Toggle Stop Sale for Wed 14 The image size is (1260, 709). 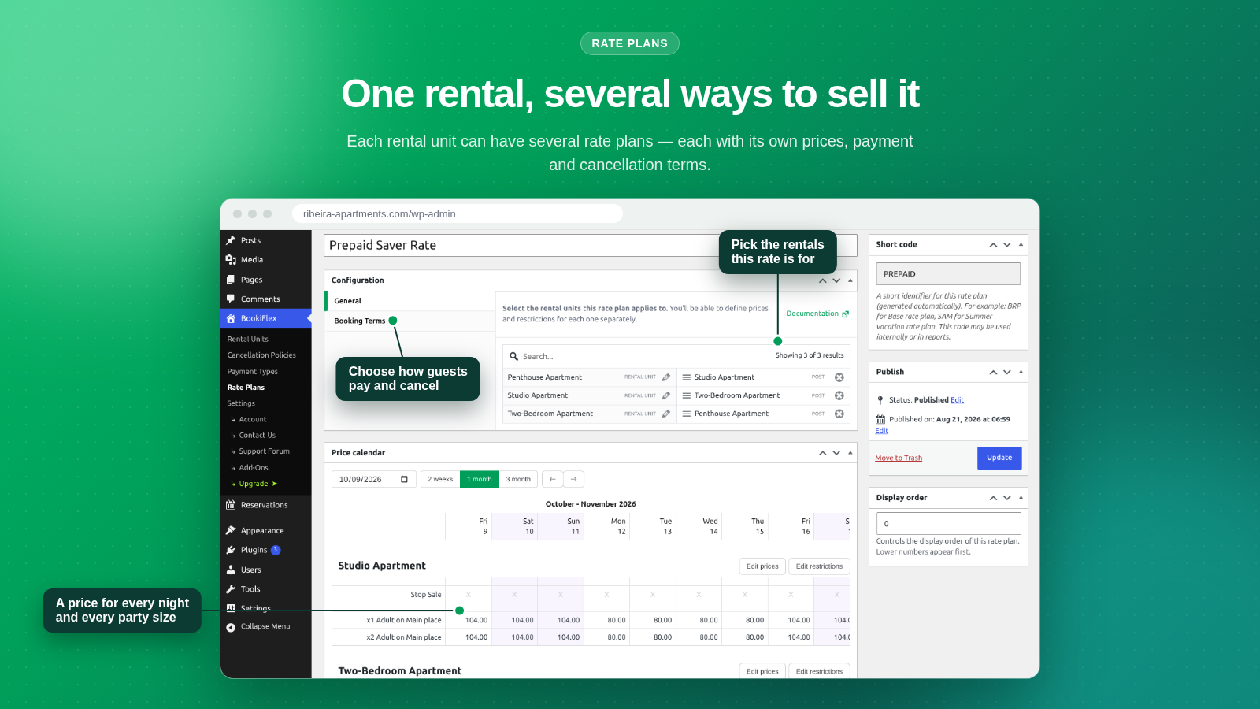pos(699,595)
